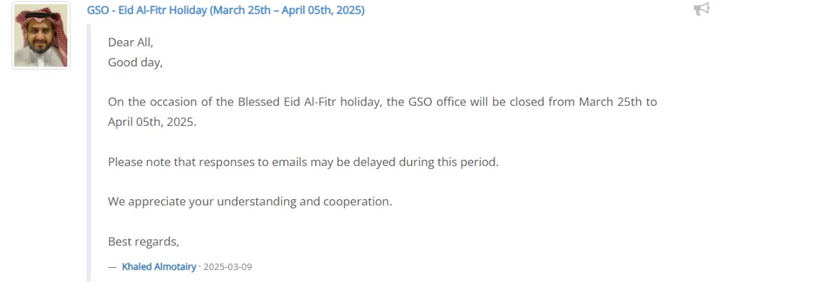Click the "April 05th, 2025." body line
Viewport: 836px width, 301px height.
152,122
